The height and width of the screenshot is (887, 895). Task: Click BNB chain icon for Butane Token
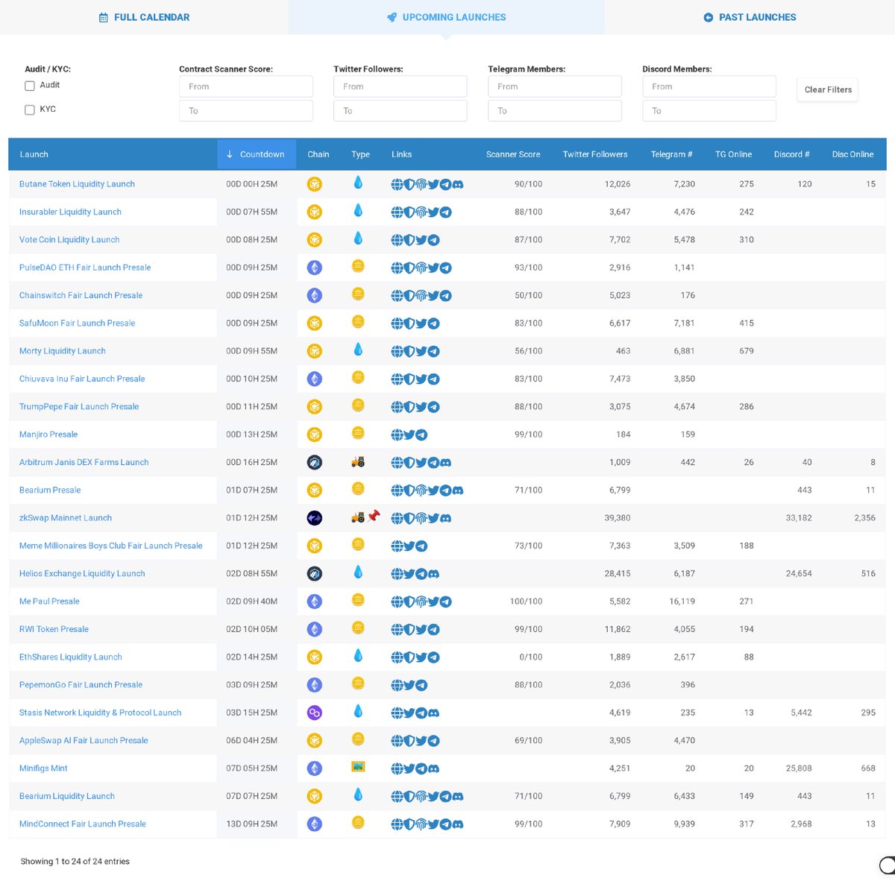click(315, 184)
